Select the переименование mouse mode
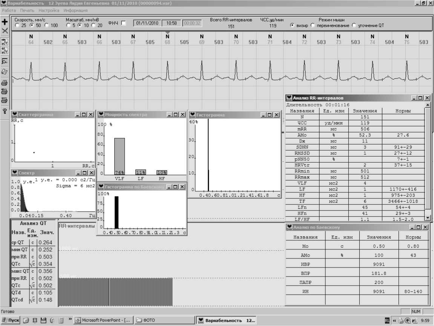 pyautogui.click(x=313, y=25)
